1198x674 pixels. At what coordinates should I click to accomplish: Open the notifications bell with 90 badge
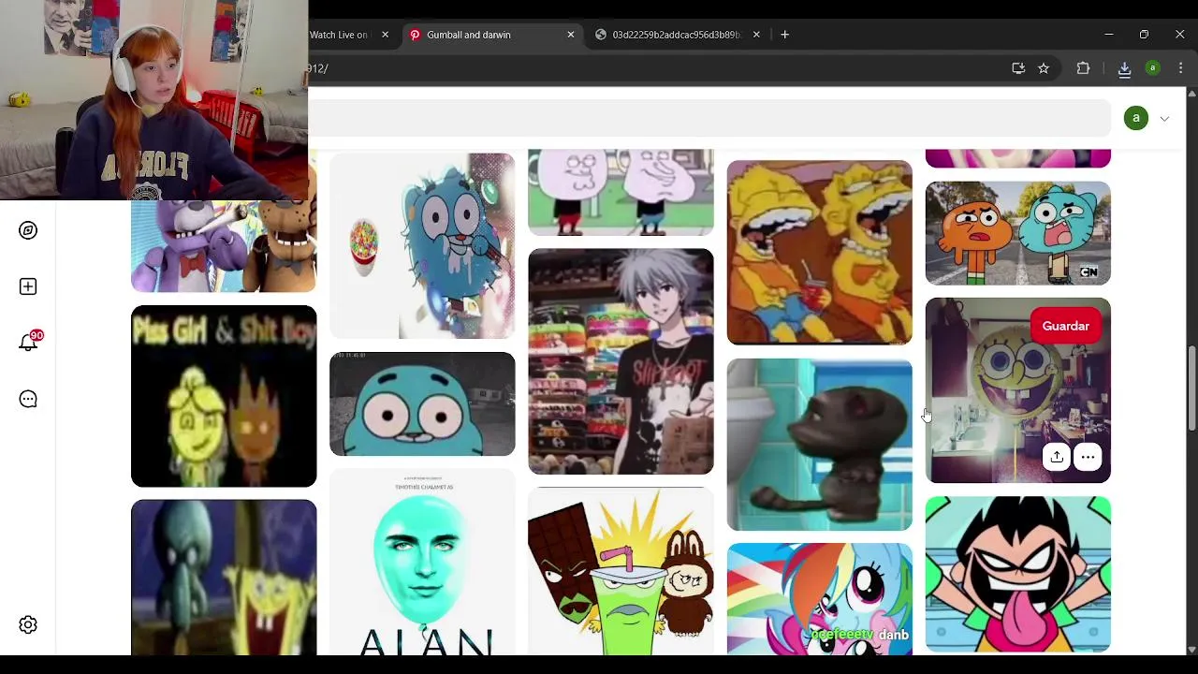(x=29, y=342)
